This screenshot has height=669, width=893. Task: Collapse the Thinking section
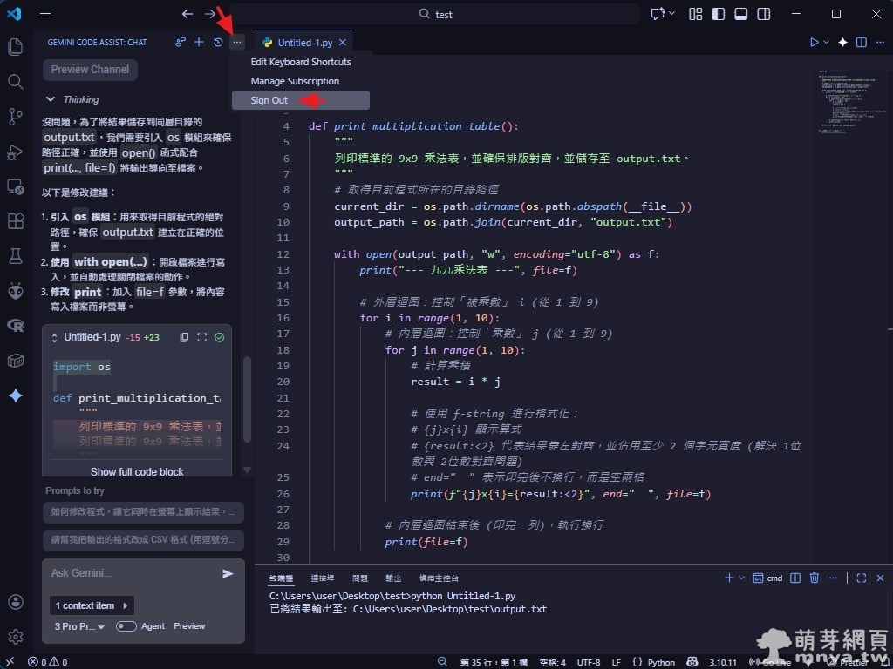(51, 99)
